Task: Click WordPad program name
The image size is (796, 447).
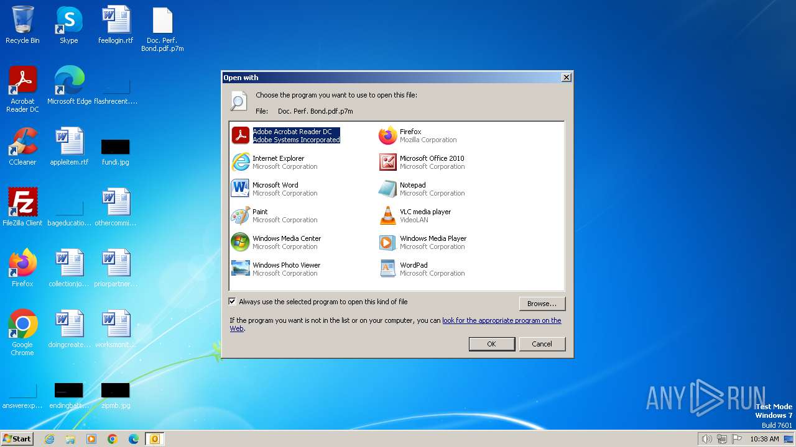Action: tap(414, 265)
